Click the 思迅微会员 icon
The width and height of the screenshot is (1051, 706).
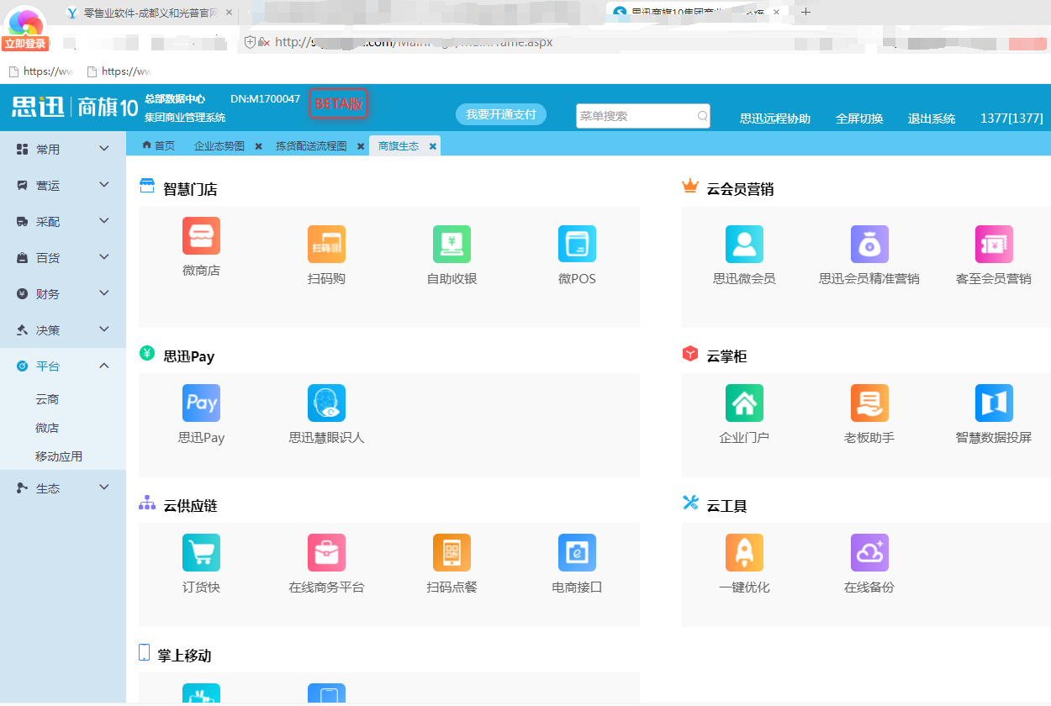pyautogui.click(x=743, y=244)
